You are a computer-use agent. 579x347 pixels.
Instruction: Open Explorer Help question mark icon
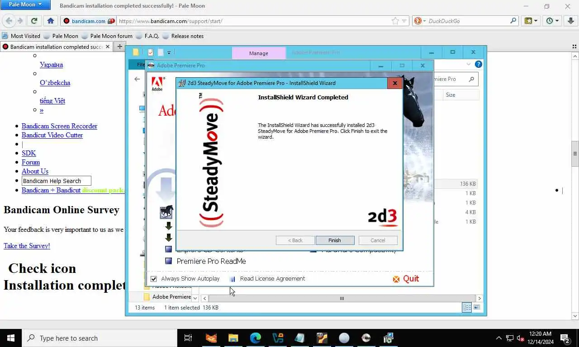pyautogui.click(x=479, y=64)
